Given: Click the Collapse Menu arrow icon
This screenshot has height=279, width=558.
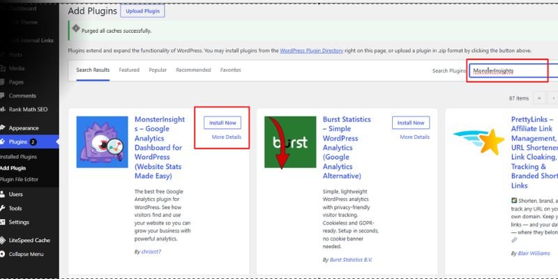Looking at the screenshot, I should tap(2, 254).
